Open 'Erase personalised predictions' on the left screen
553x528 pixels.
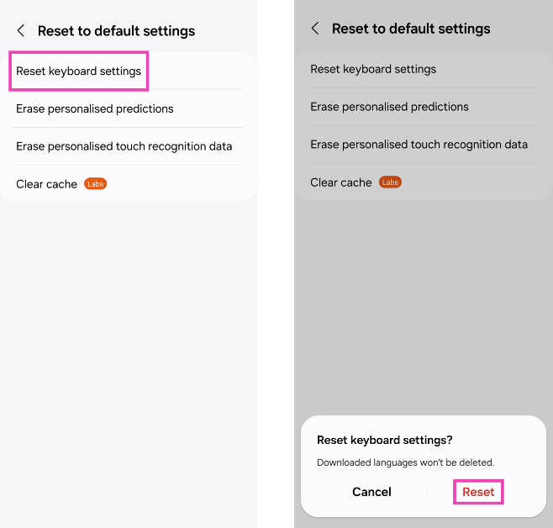[95, 108]
